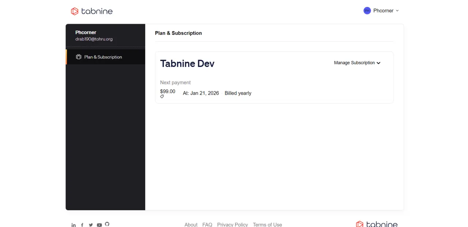This screenshot has width=468, height=227.
Task: Click the Next payment label
Action: (x=175, y=83)
